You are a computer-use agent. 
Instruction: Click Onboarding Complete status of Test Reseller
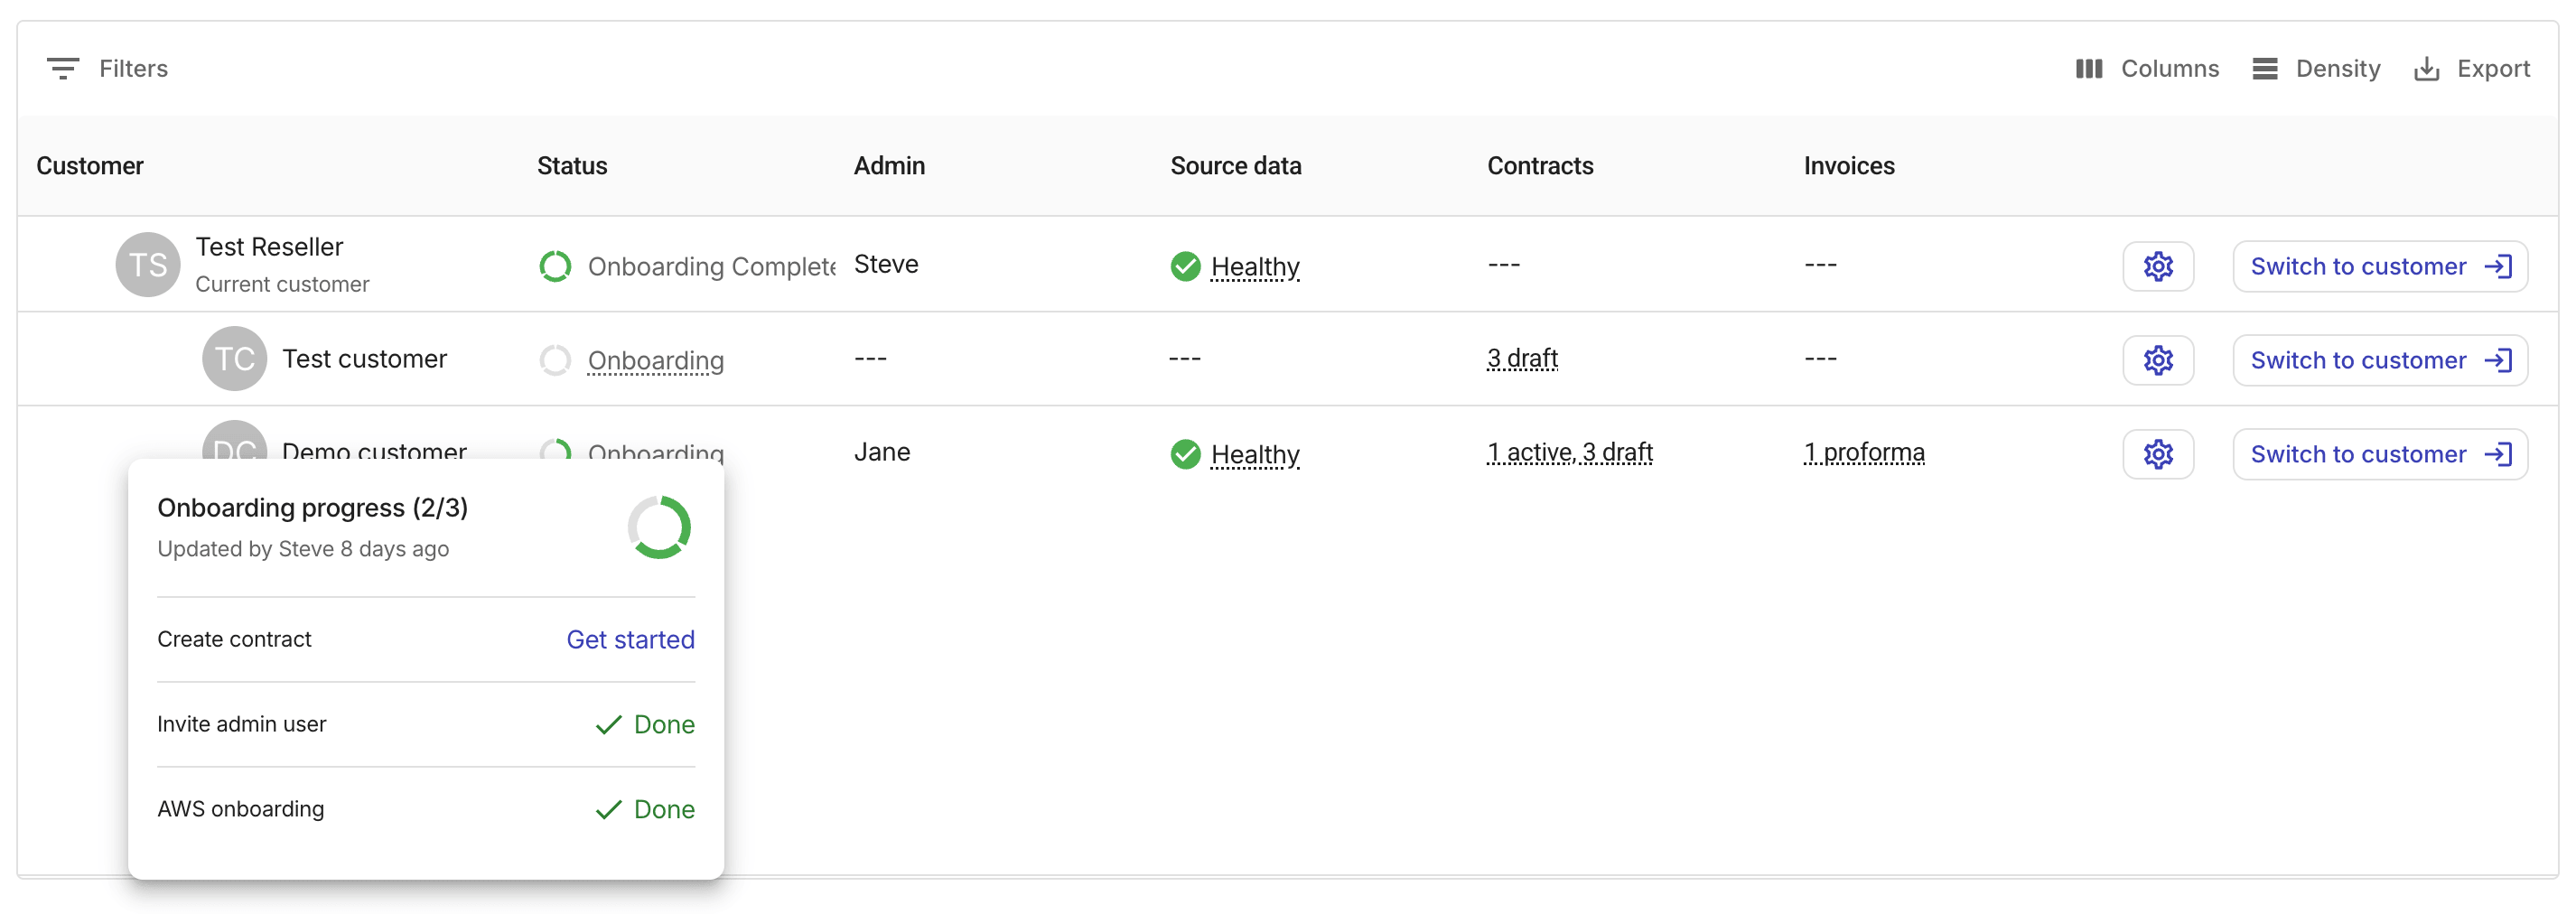coord(711,266)
